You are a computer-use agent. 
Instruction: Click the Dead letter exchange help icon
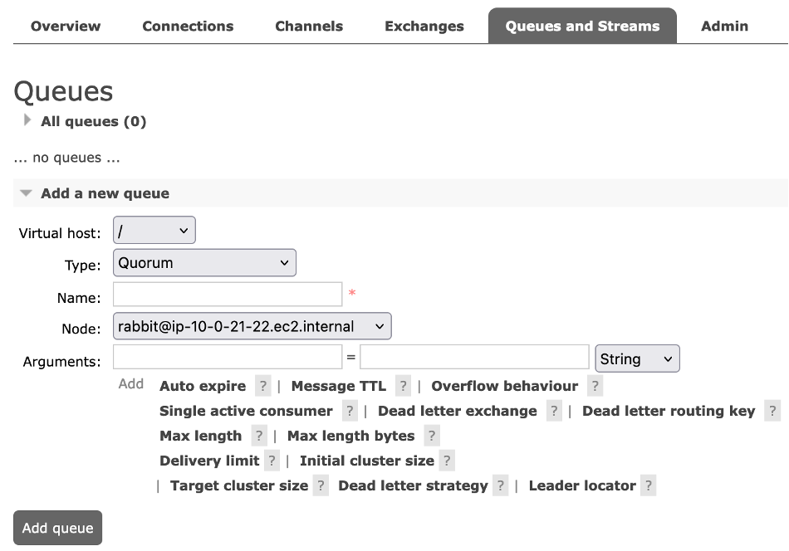[554, 411]
